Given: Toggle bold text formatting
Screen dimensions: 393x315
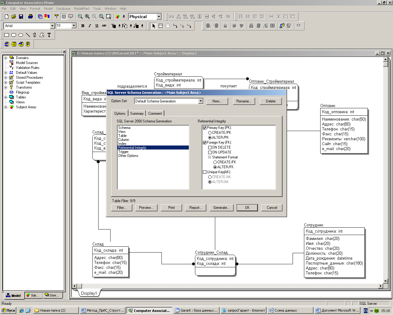Looking at the screenshot, I should tap(83, 26).
